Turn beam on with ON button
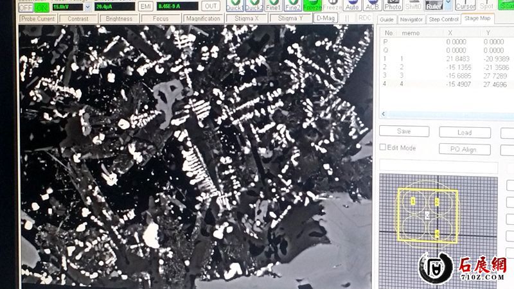The image size is (514, 289). [x=41, y=8]
